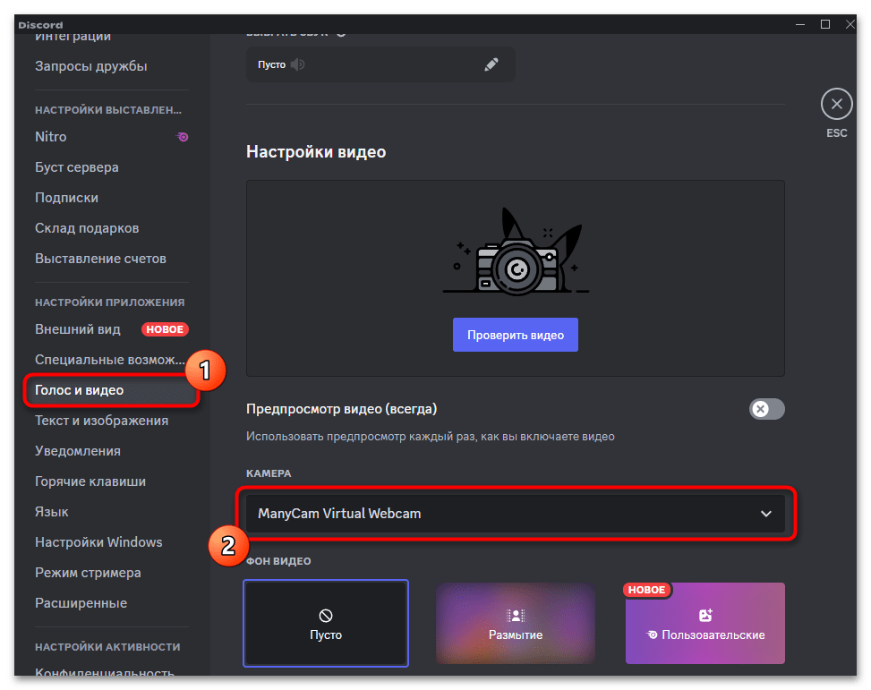Open the ManyCam Virtual Webcam camera dropdown
871x690 pixels.
(515, 514)
